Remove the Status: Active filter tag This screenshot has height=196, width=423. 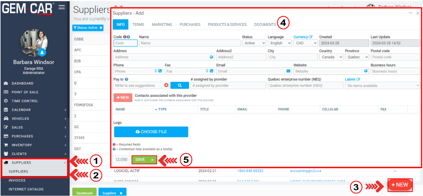(101, 28)
